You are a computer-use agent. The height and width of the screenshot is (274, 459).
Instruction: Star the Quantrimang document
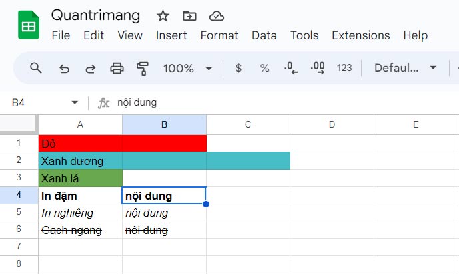coord(163,16)
